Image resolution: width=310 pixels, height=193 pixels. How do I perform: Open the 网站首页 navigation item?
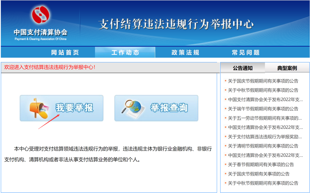(65, 53)
